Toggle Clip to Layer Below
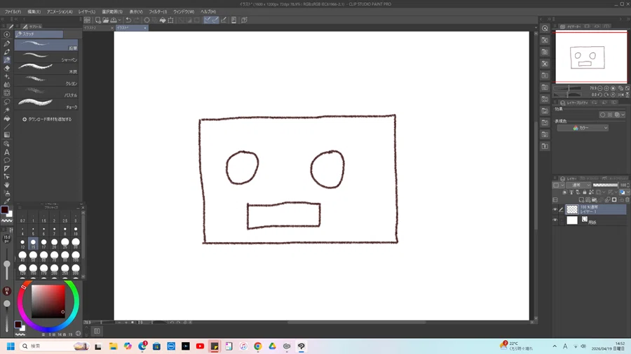631x354 pixels. [x=564, y=192]
